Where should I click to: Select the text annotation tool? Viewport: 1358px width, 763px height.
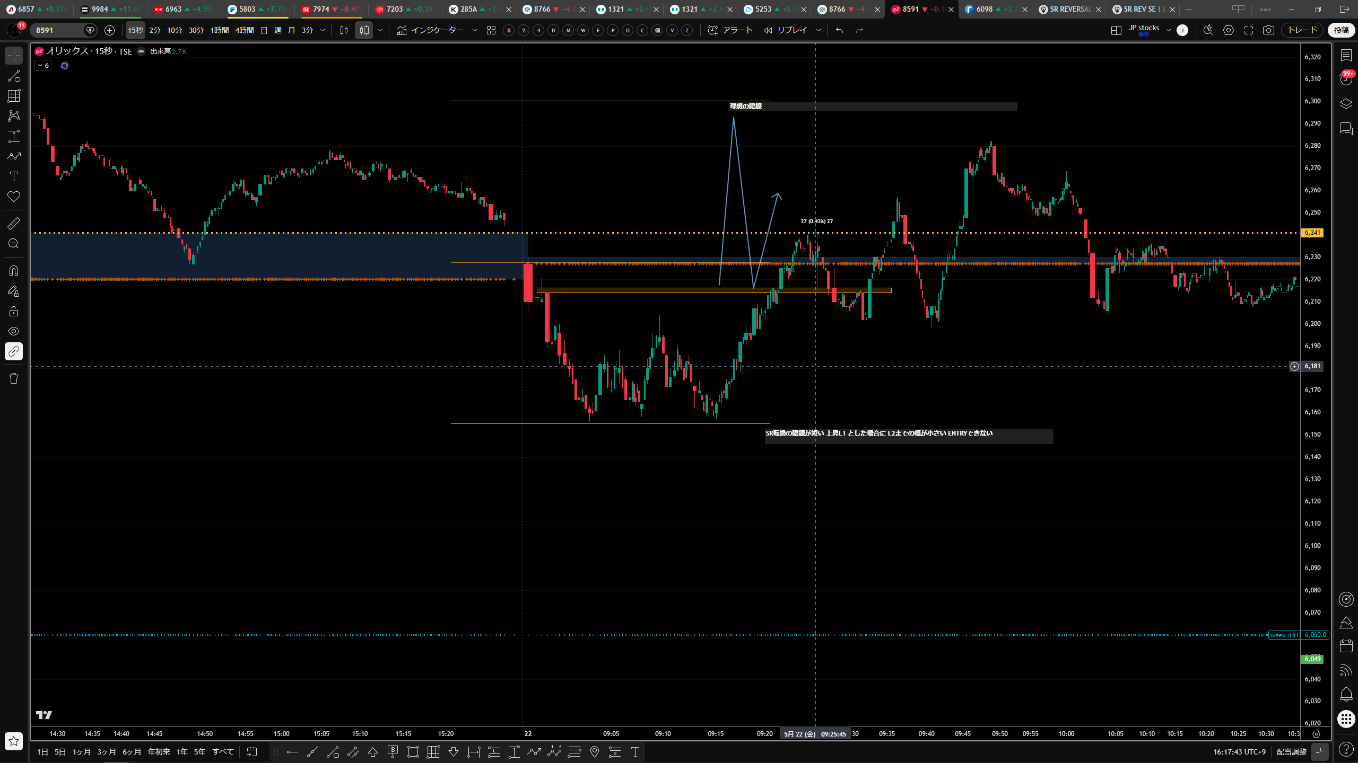click(14, 176)
